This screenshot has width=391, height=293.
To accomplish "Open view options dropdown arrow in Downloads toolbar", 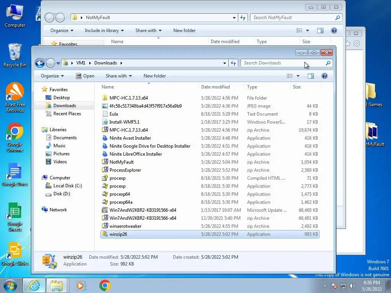I will tap(298, 76).
